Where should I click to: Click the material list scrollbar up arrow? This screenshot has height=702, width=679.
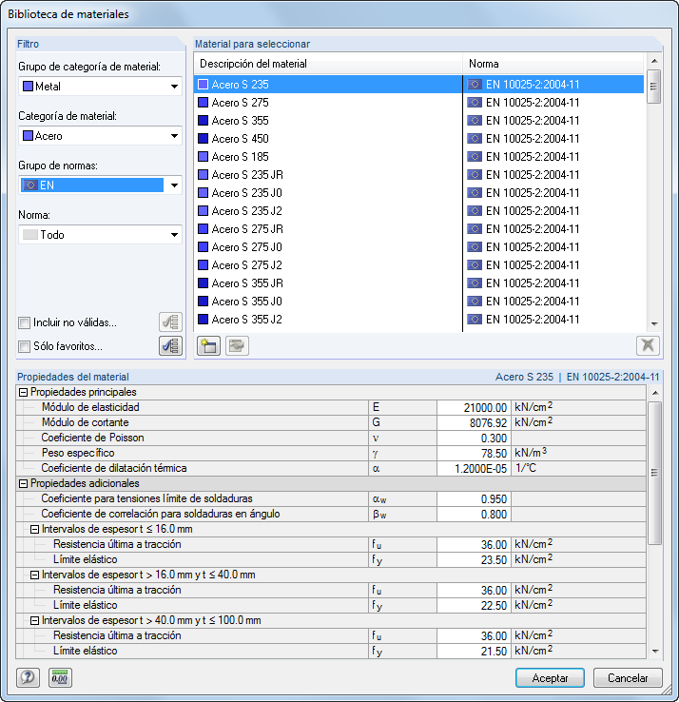tap(654, 61)
